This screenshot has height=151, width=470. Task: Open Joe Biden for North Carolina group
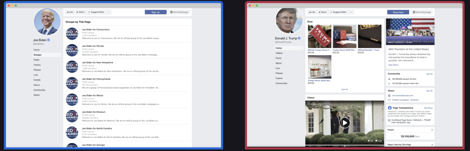coord(97,128)
